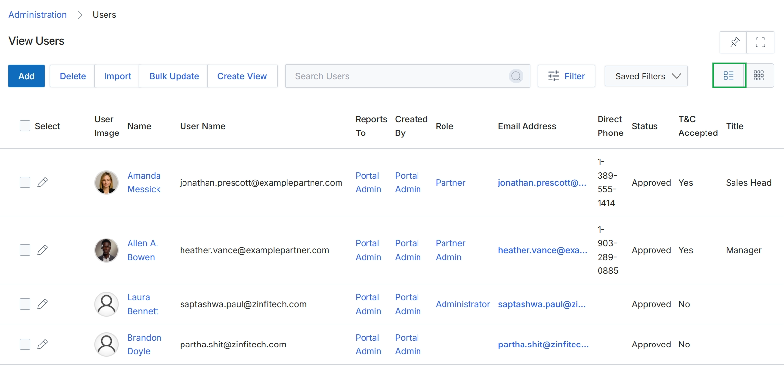Click jonathan.prescott@... email address link
Image resolution: width=784 pixels, height=372 pixels.
tap(542, 183)
